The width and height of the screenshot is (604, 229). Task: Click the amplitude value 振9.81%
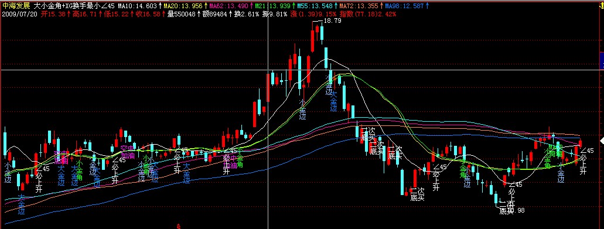click(275, 14)
